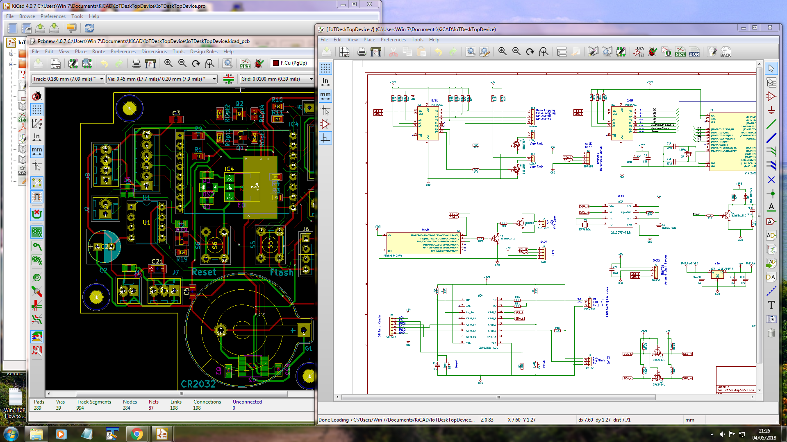Open library editor in Eeschema toolbar

click(593, 52)
